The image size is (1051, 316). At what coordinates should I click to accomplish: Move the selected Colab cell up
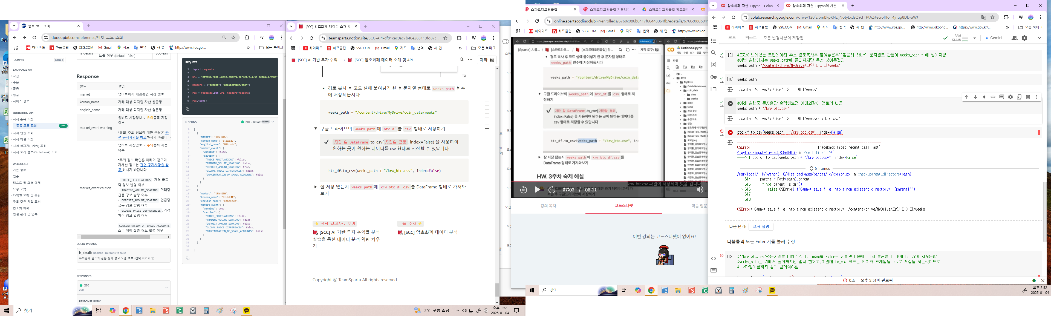pyautogui.click(x=966, y=97)
